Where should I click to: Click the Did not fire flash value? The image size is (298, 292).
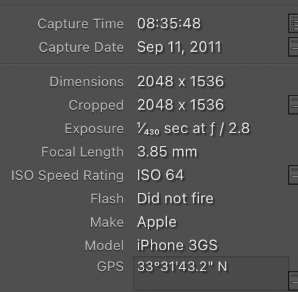click(175, 198)
